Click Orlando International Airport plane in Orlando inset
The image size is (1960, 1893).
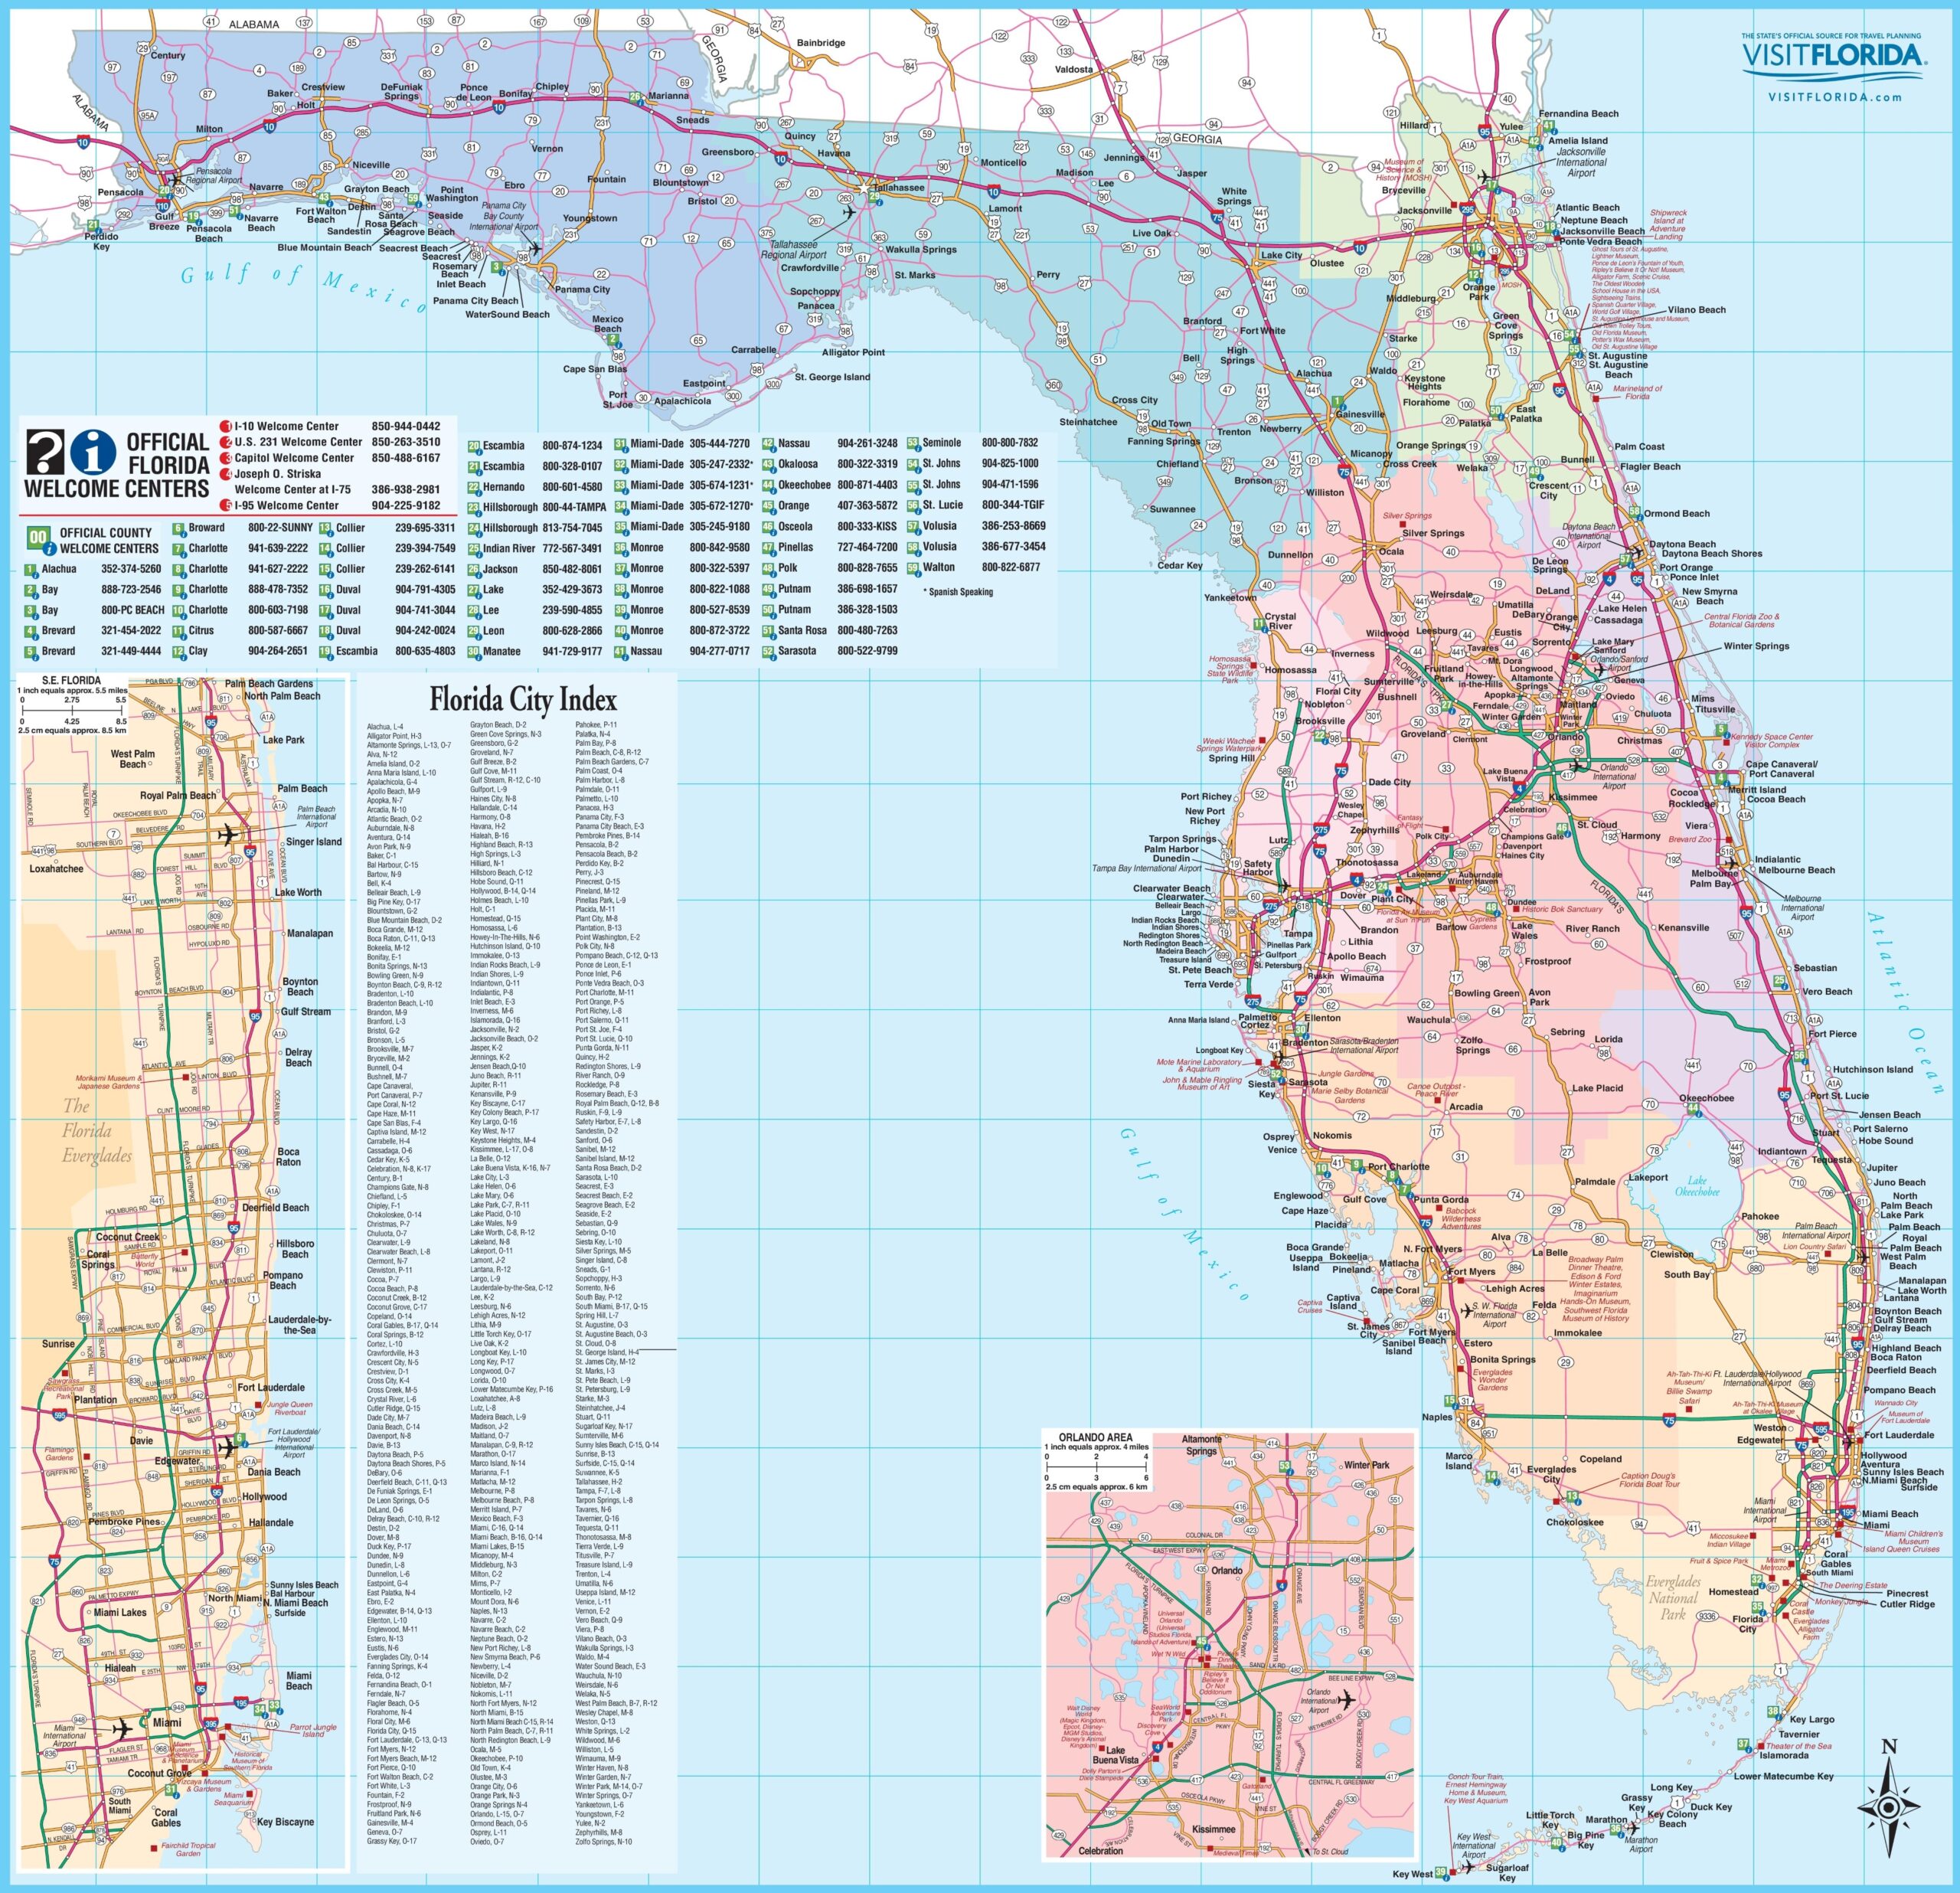click(x=1347, y=1699)
